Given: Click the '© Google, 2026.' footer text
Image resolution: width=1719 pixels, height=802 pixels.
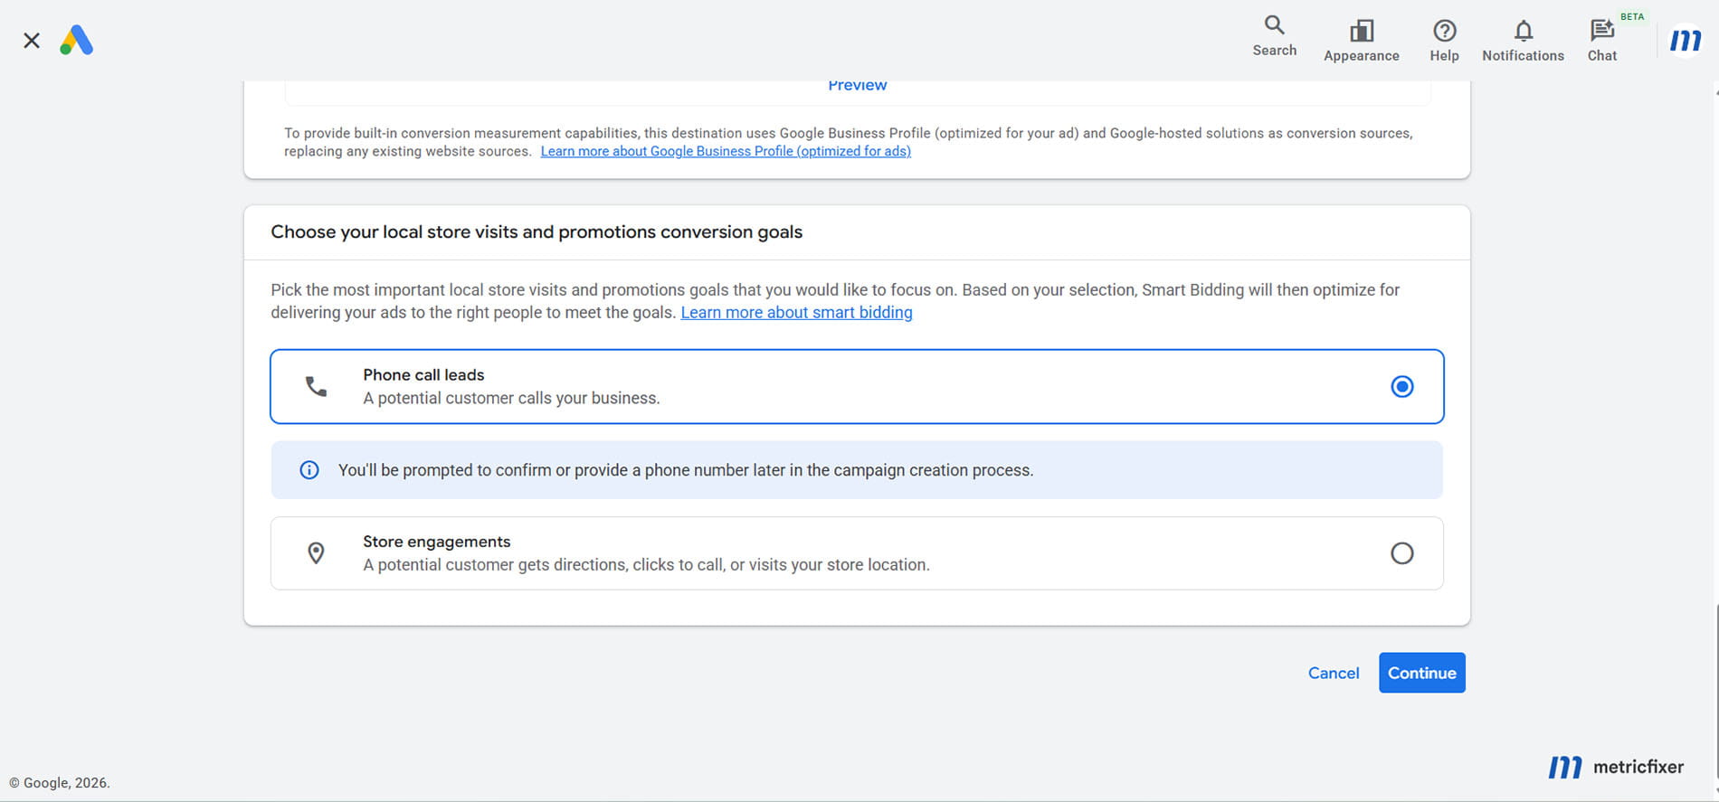Looking at the screenshot, I should (x=60, y=783).
